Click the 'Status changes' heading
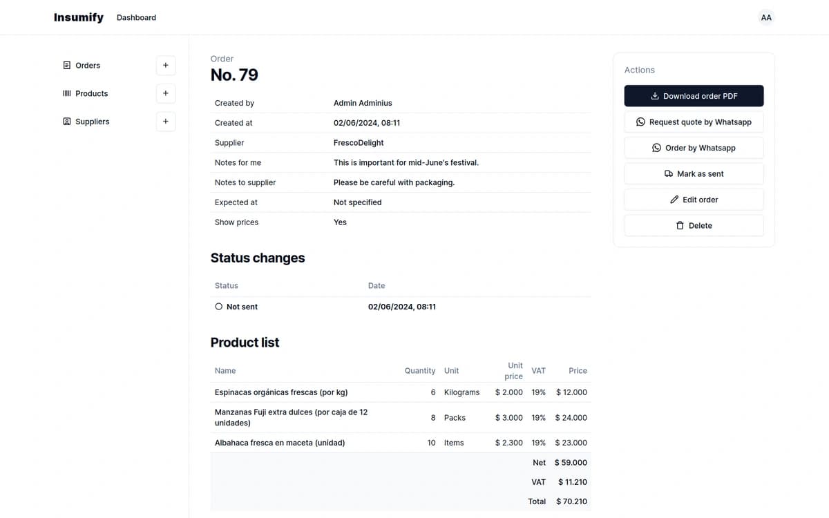 258,258
